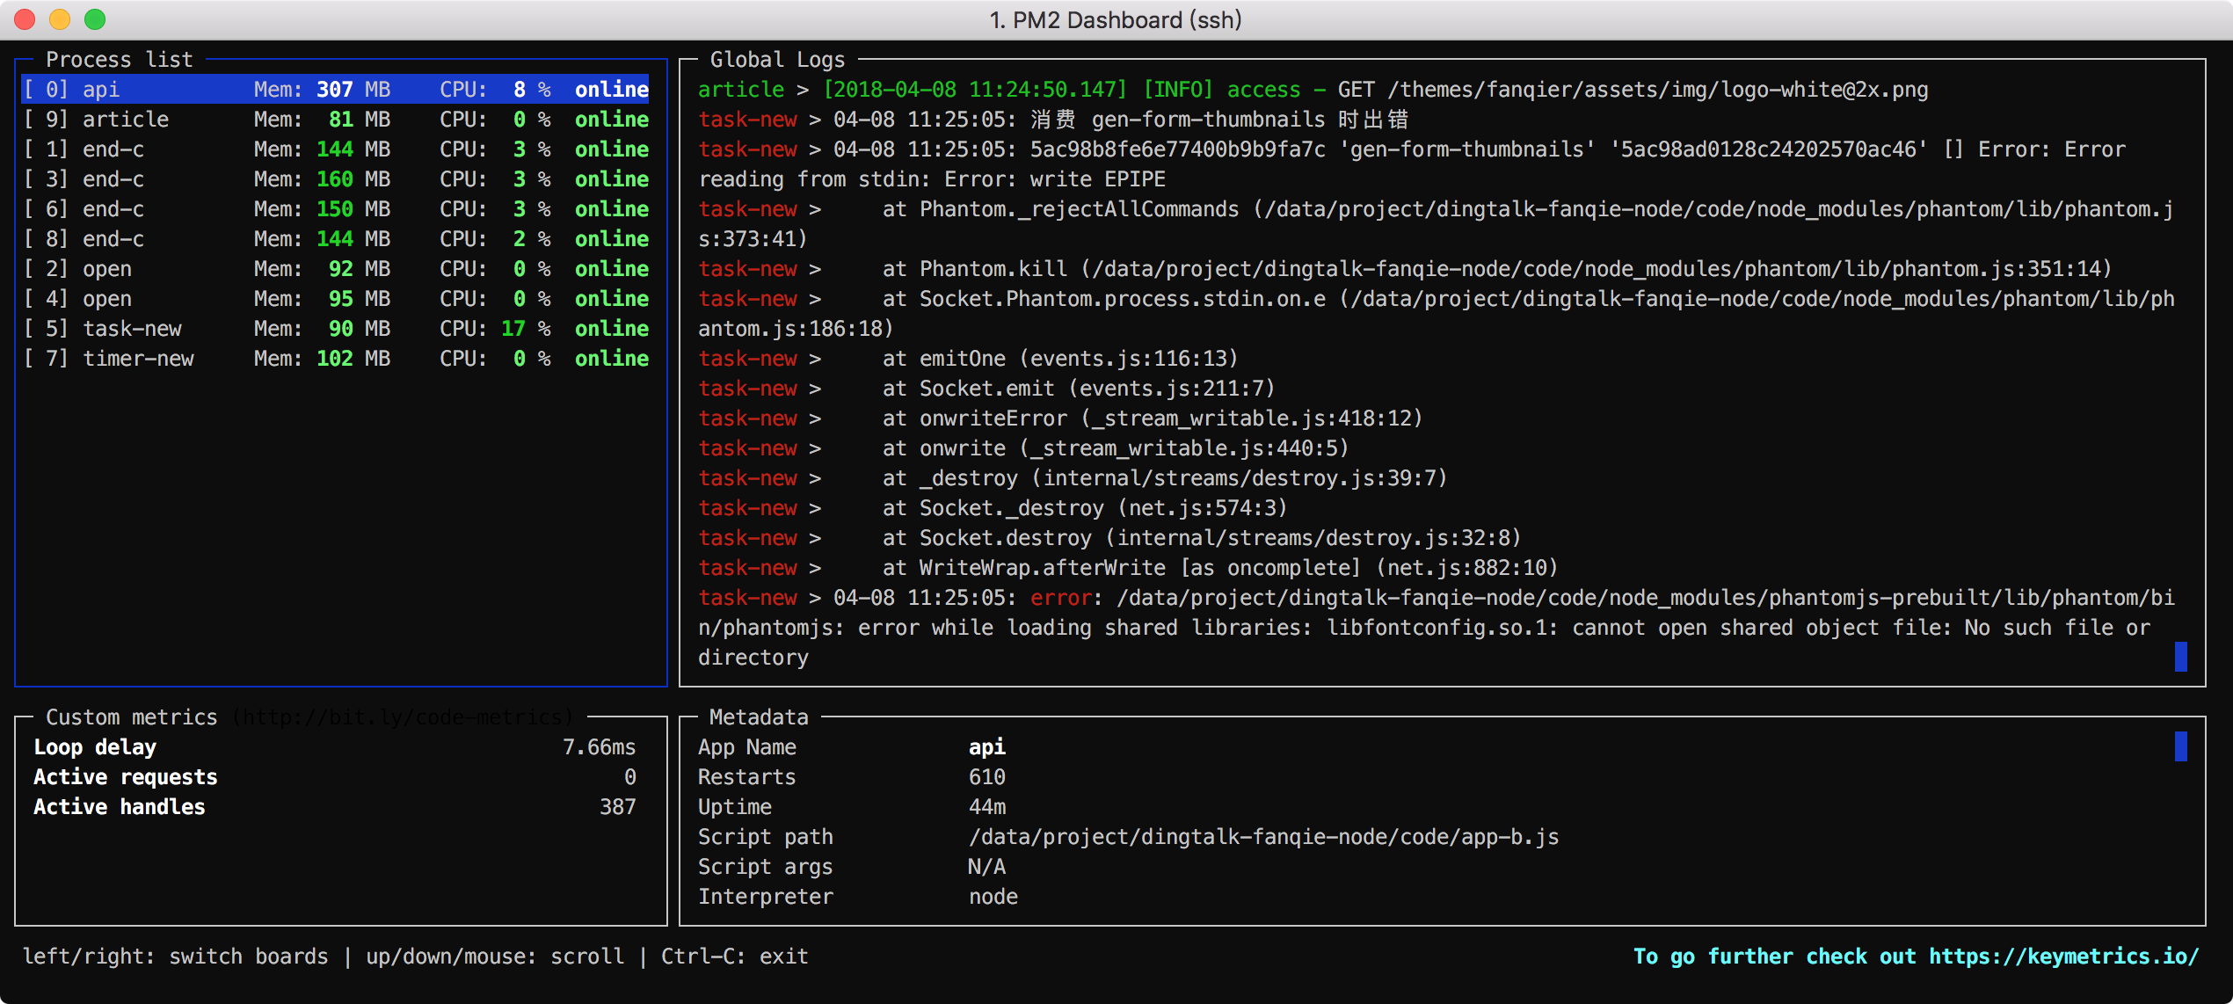This screenshot has height=1004, width=2233.
Task: Open the keymetrics.io link
Action: tap(2063, 957)
